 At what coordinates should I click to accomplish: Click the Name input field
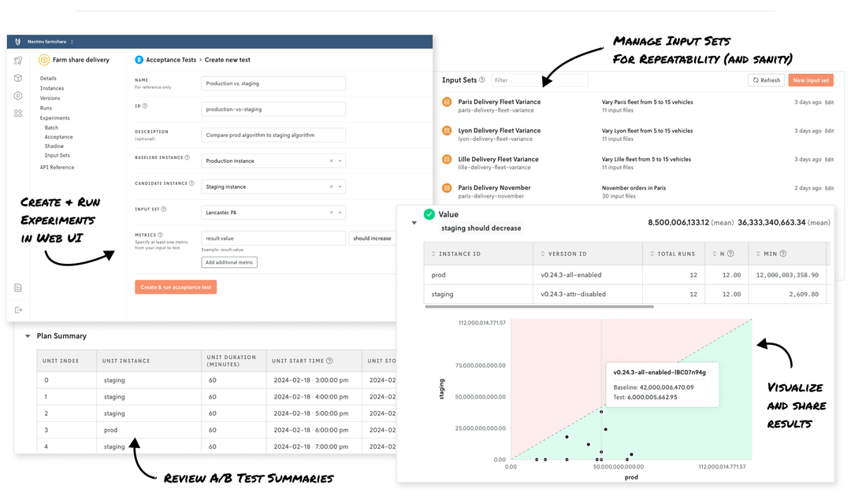click(273, 83)
